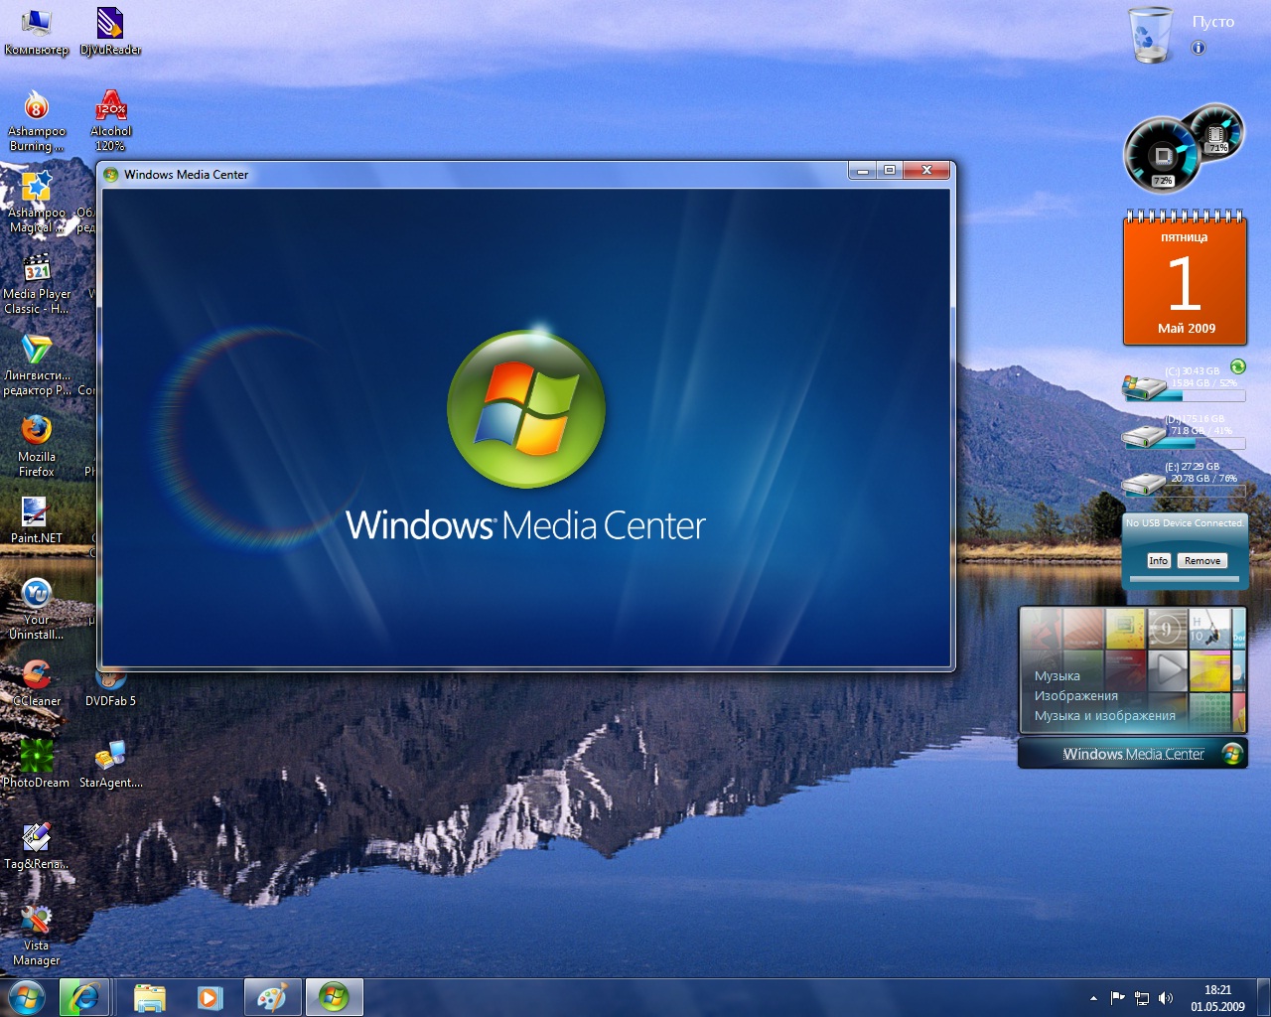The height and width of the screenshot is (1017, 1271).
Task: Open Windows Explorer folder taskbar button
Action: point(150,997)
